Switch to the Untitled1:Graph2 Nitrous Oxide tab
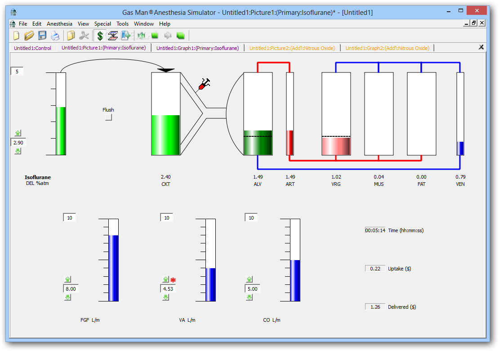This screenshot has width=499, height=351. point(388,48)
